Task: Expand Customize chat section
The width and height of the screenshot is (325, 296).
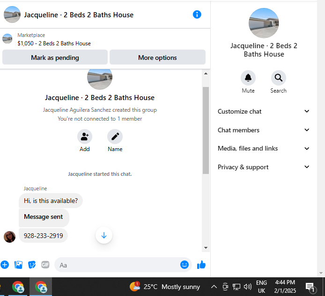Action: [264, 111]
